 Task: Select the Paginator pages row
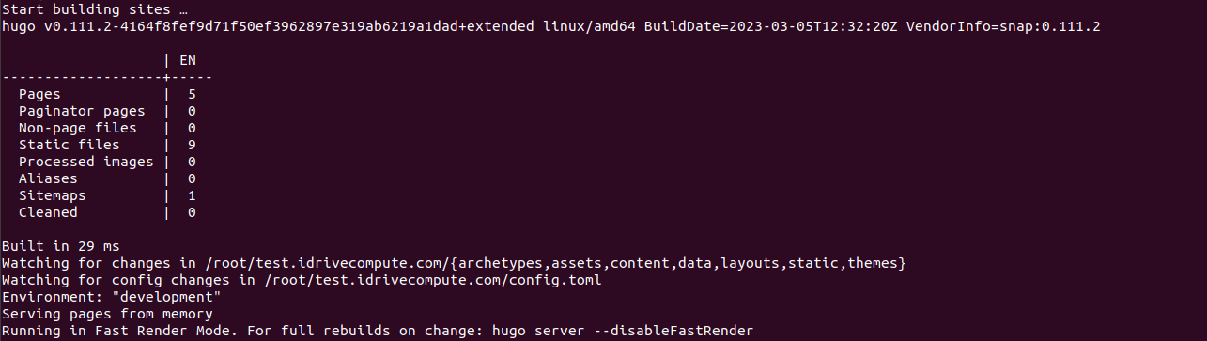(x=107, y=111)
